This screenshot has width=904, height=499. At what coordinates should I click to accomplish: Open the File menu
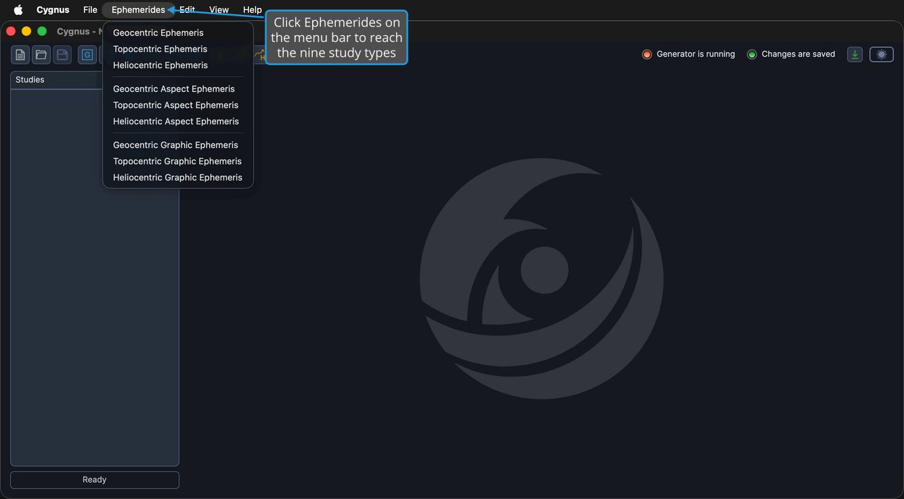pos(90,9)
